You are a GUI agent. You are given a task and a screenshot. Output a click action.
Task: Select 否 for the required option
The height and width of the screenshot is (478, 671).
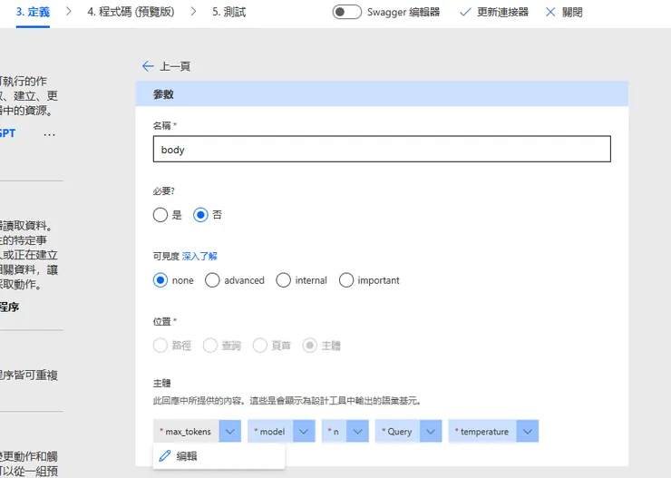200,215
